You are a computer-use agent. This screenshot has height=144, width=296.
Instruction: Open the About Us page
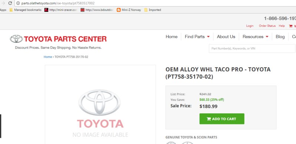point(226,37)
